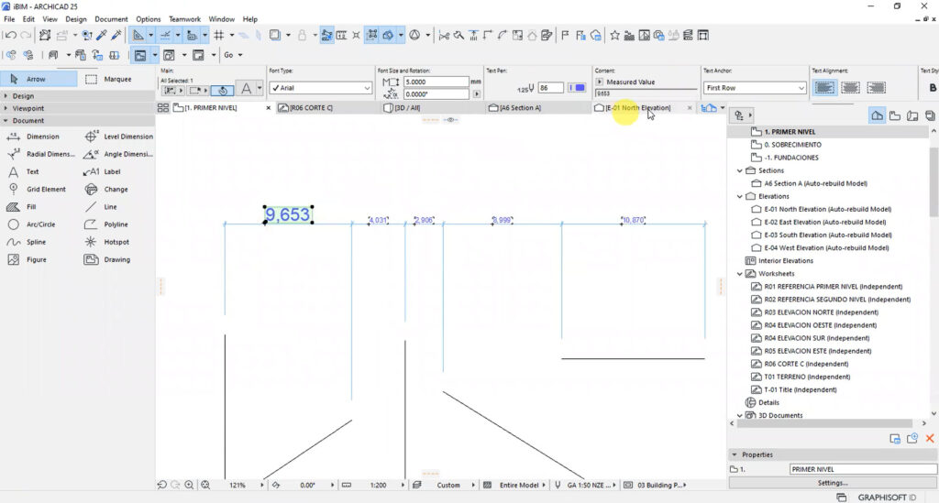Collapse the Elevations folder in navigator
This screenshot has width=939, height=503.
point(740,196)
